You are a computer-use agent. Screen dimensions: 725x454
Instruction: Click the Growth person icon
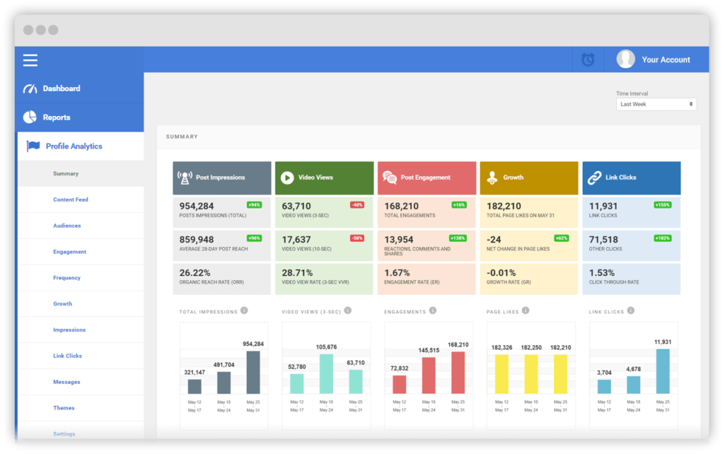492,177
